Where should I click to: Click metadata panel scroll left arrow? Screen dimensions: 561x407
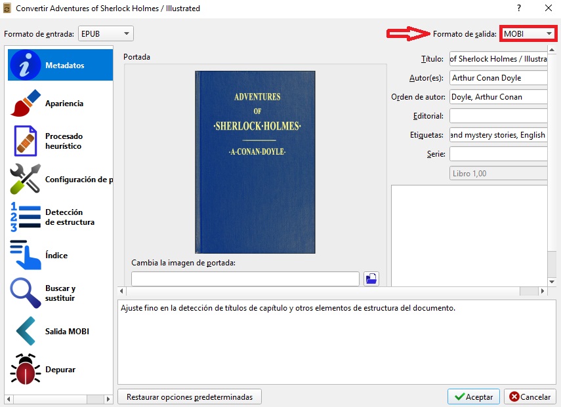pos(121,291)
